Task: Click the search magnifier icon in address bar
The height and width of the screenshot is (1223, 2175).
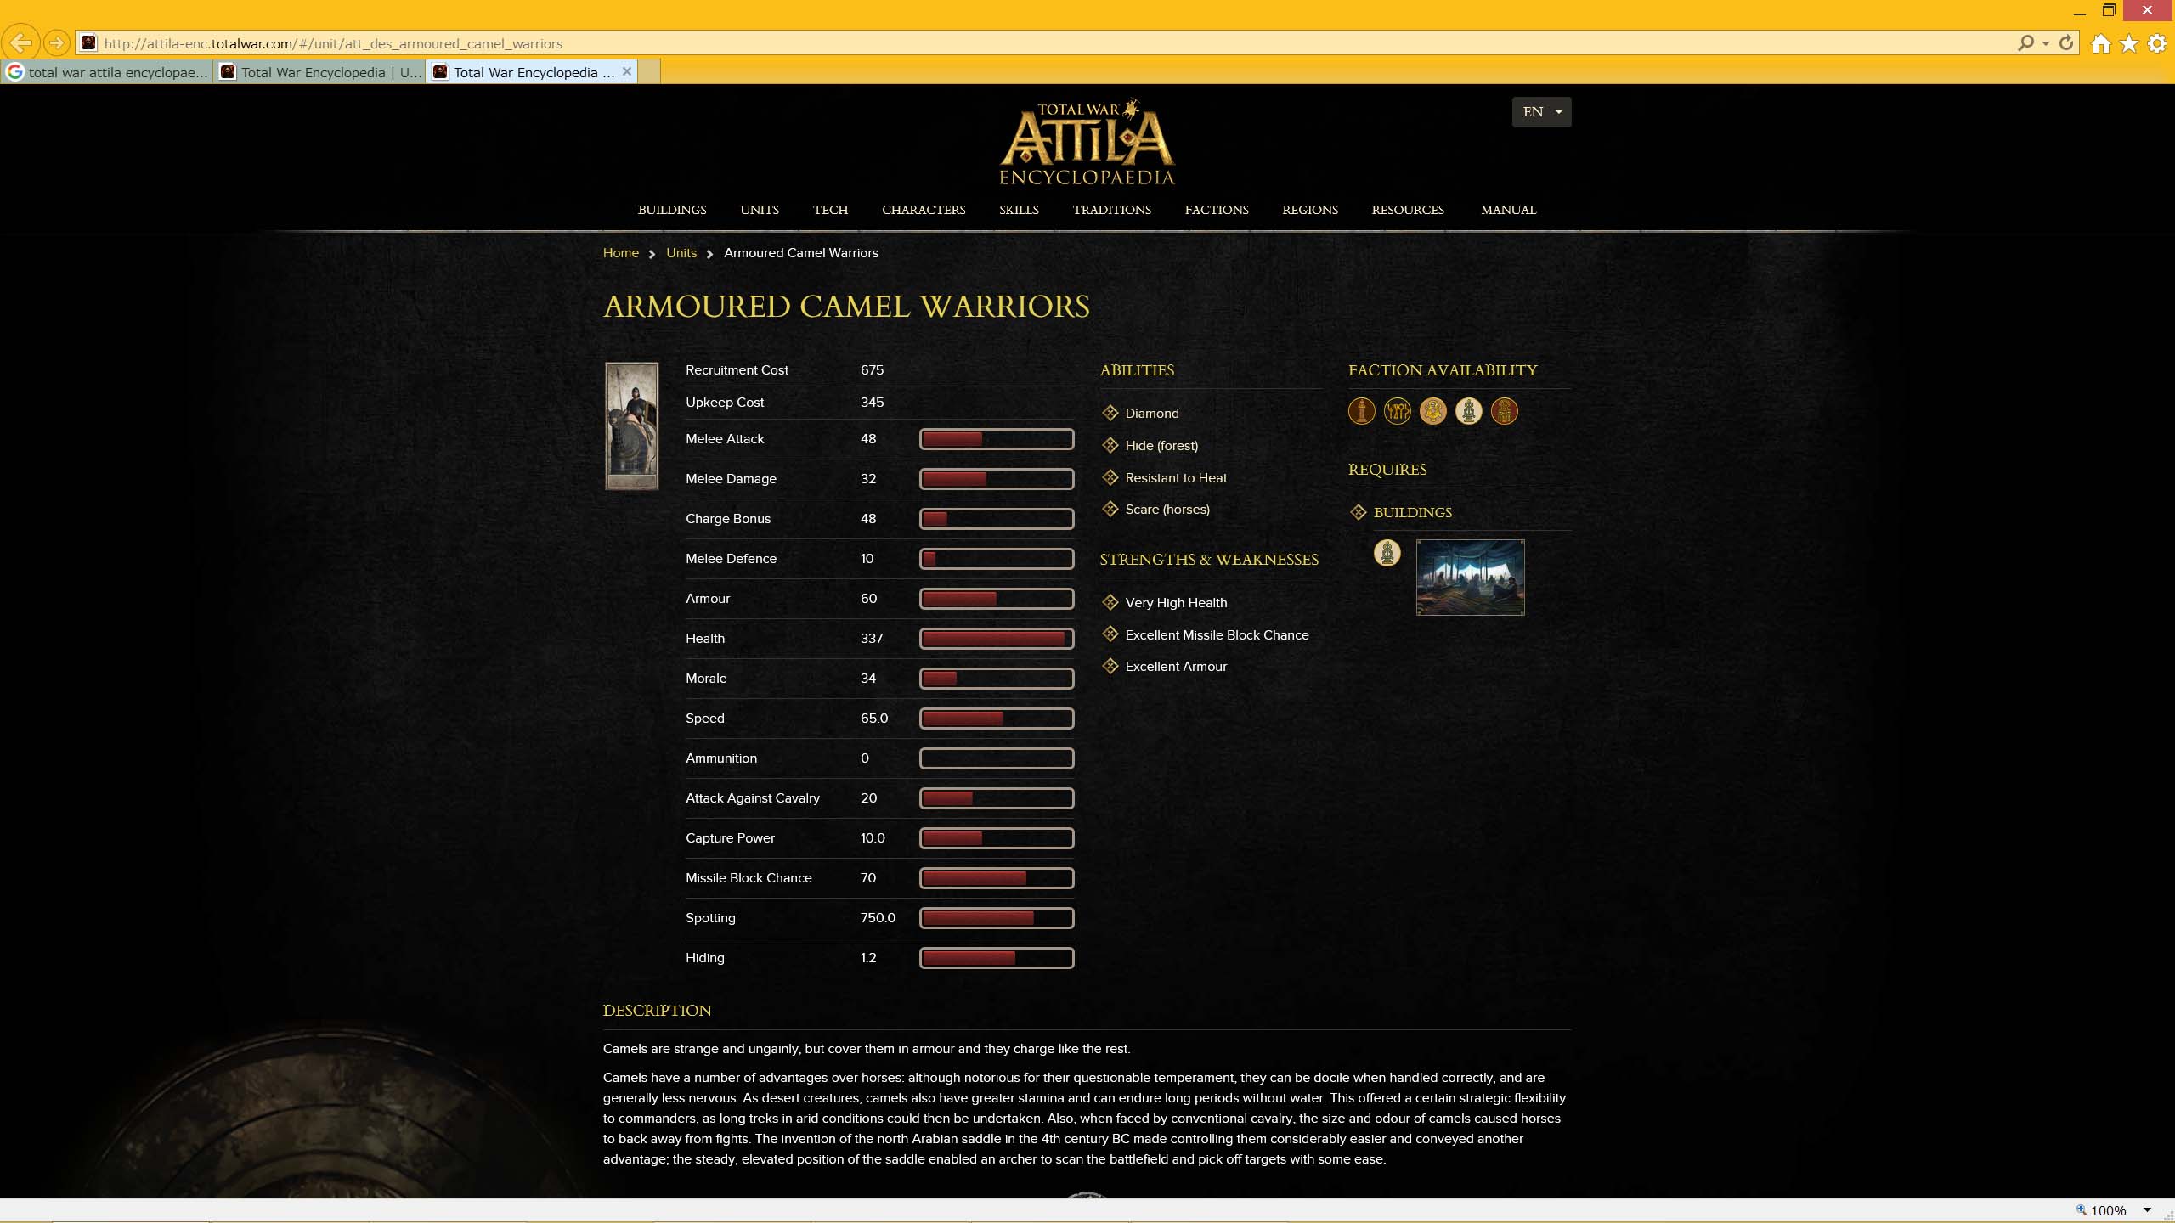Action: pos(2025,42)
